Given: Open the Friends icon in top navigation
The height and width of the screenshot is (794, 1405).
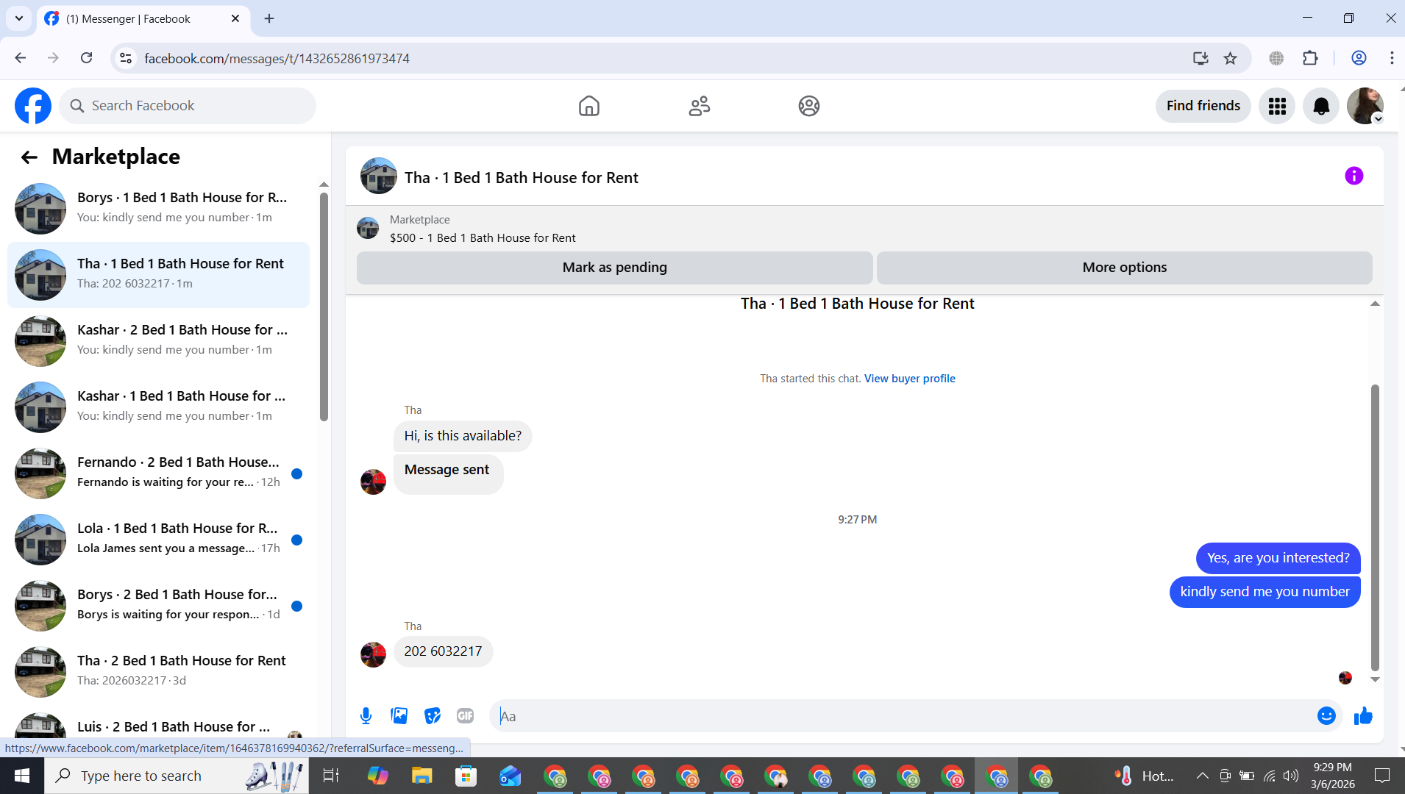Looking at the screenshot, I should (x=699, y=106).
